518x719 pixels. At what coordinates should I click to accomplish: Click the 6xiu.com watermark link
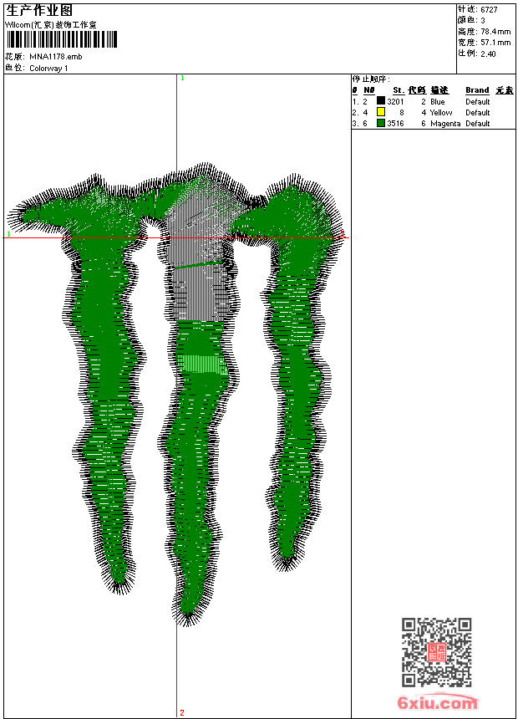coord(438,701)
